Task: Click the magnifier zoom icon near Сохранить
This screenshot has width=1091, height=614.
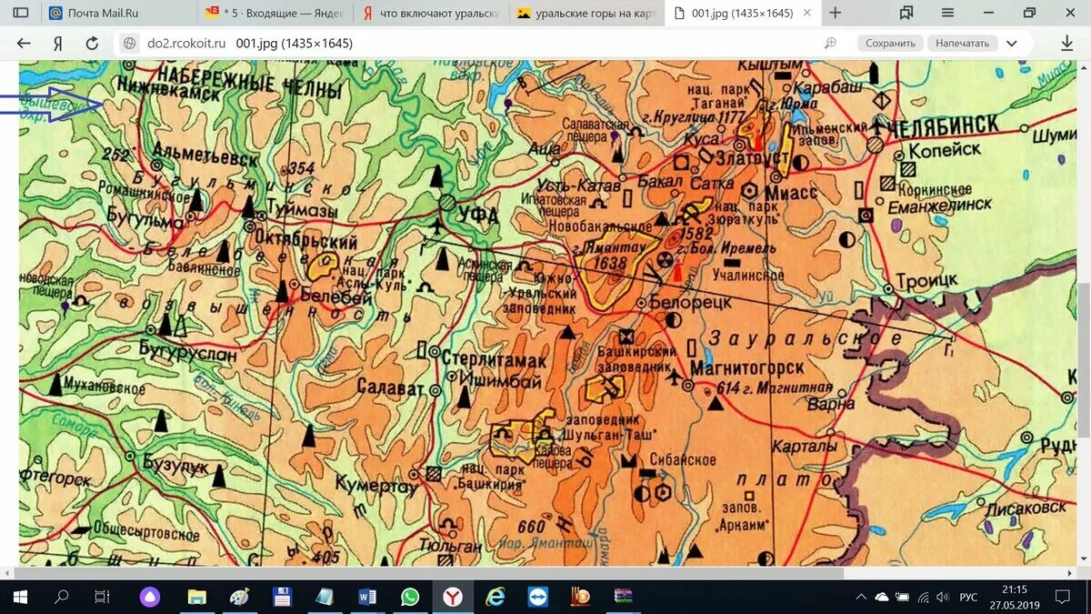Action: click(829, 42)
